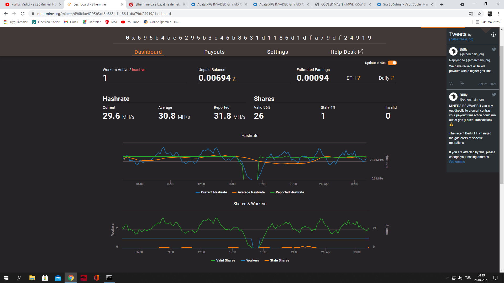Reload the Ethermine dashboard page
This screenshot has width=504, height=283.
pos(23,14)
